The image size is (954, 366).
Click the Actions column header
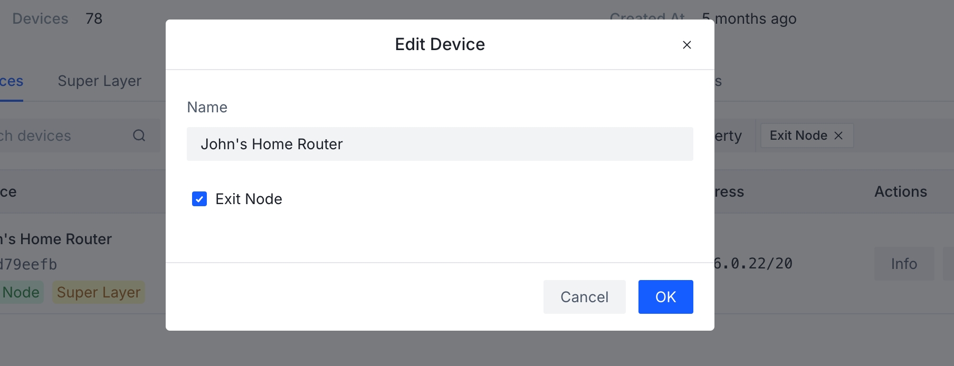pyautogui.click(x=900, y=191)
